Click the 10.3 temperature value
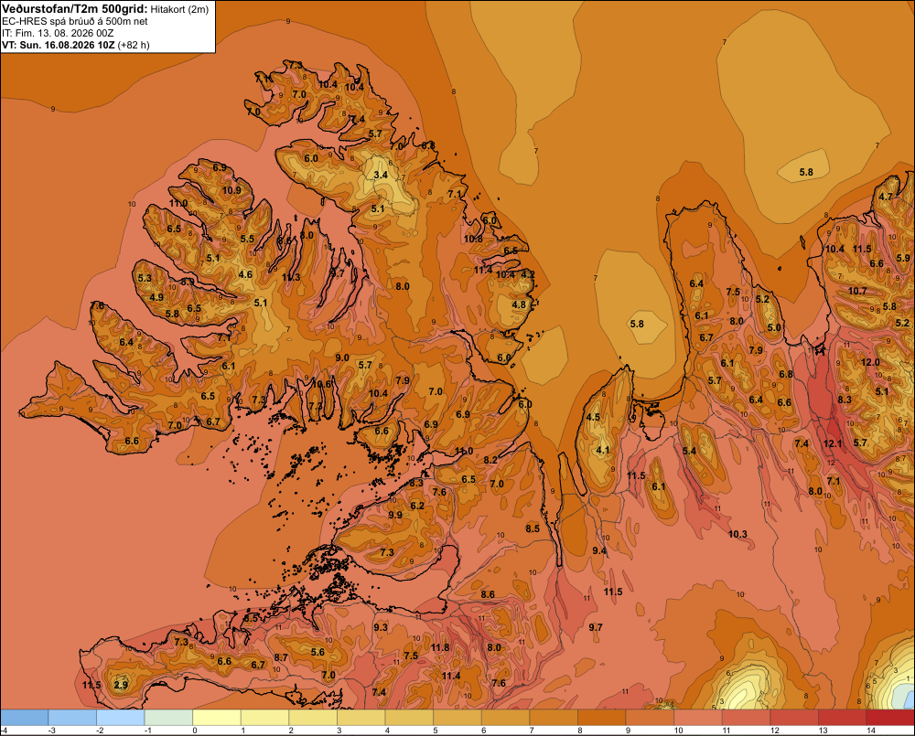 pyautogui.click(x=737, y=534)
